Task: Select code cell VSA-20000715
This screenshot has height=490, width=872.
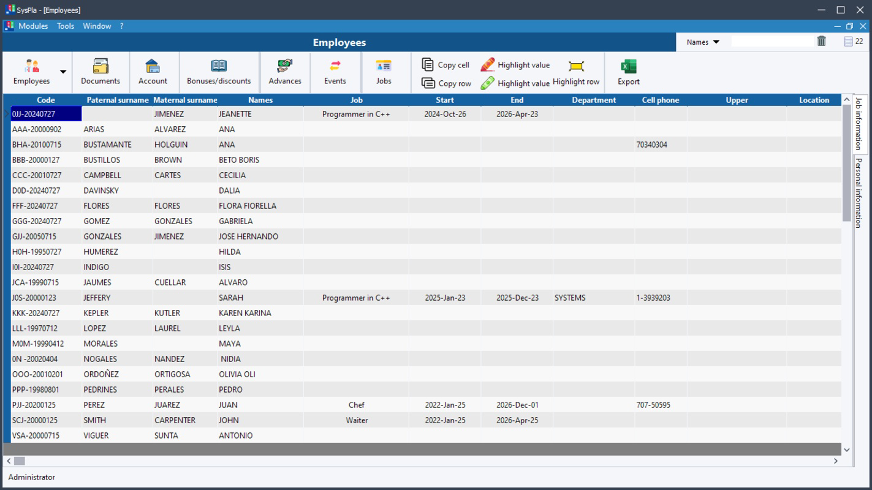Action: click(46, 435)
